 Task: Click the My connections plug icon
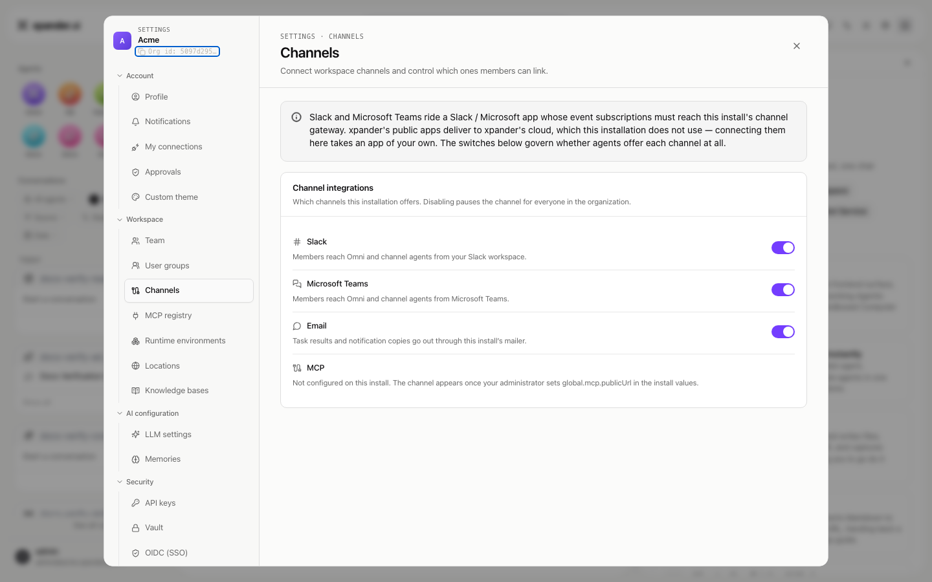[135, 147]
